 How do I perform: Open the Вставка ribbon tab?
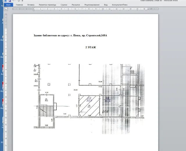click(x=31, y=5)
